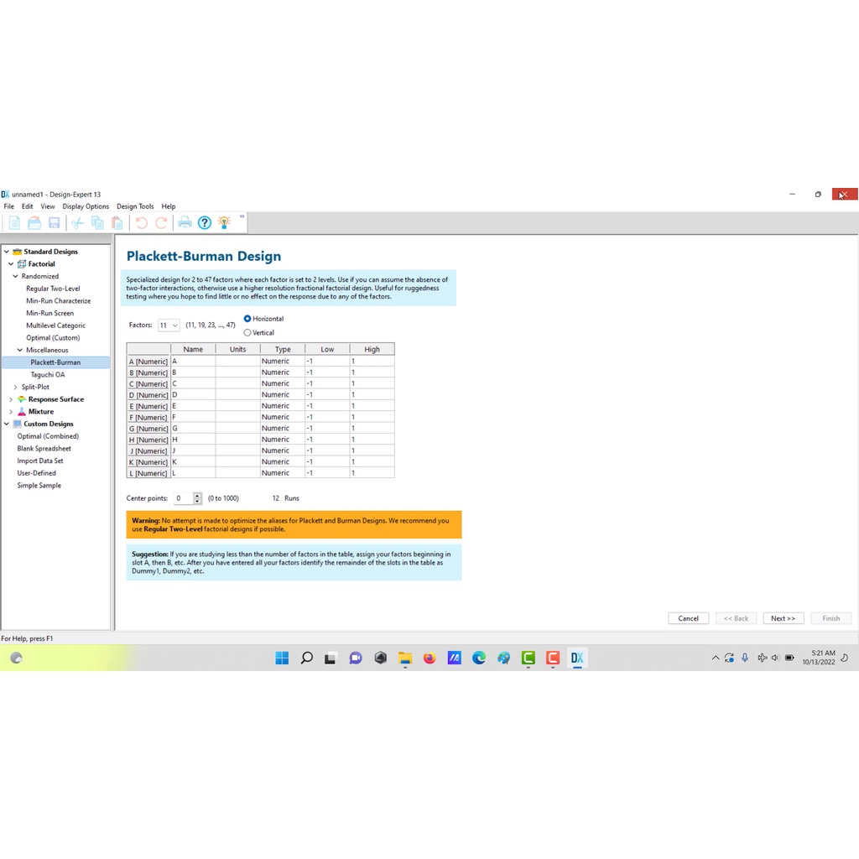This screenshot has height=859, width=859.
Task: Select the Vertical radio button
Action: pos(247,333)
